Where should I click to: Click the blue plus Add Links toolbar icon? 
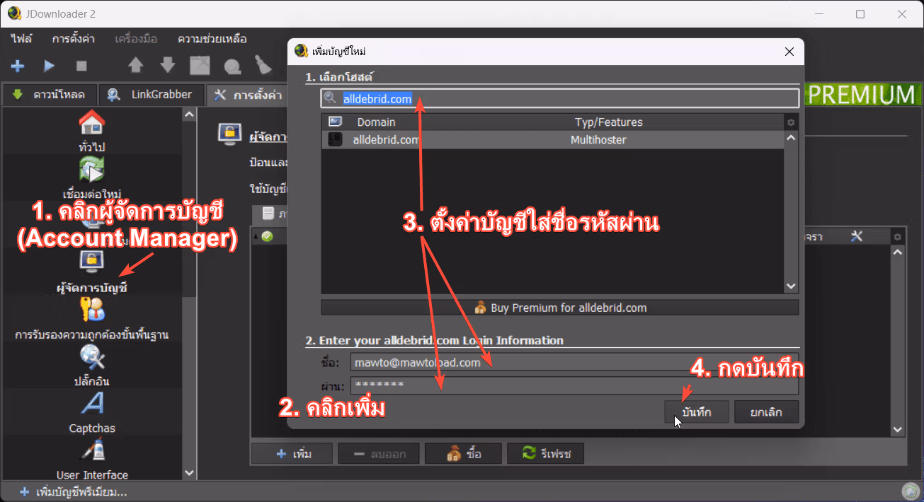pos(18,66)
